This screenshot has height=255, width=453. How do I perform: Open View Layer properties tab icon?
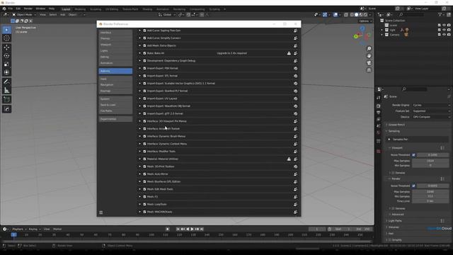click(x=379, y=119)
